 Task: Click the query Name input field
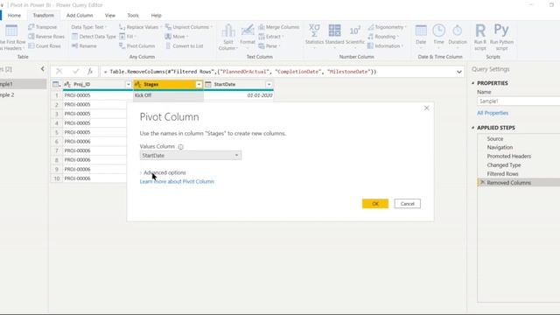click(518, 101)
